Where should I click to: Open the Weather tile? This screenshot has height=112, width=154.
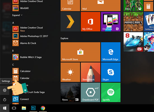[70, 72]
